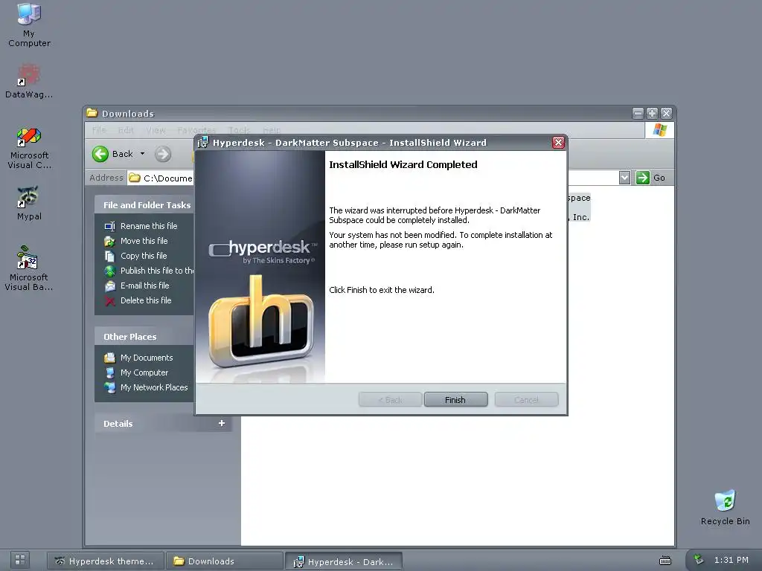Click E-mail this file task
The image size is (762, 571).
pos(145,285)
